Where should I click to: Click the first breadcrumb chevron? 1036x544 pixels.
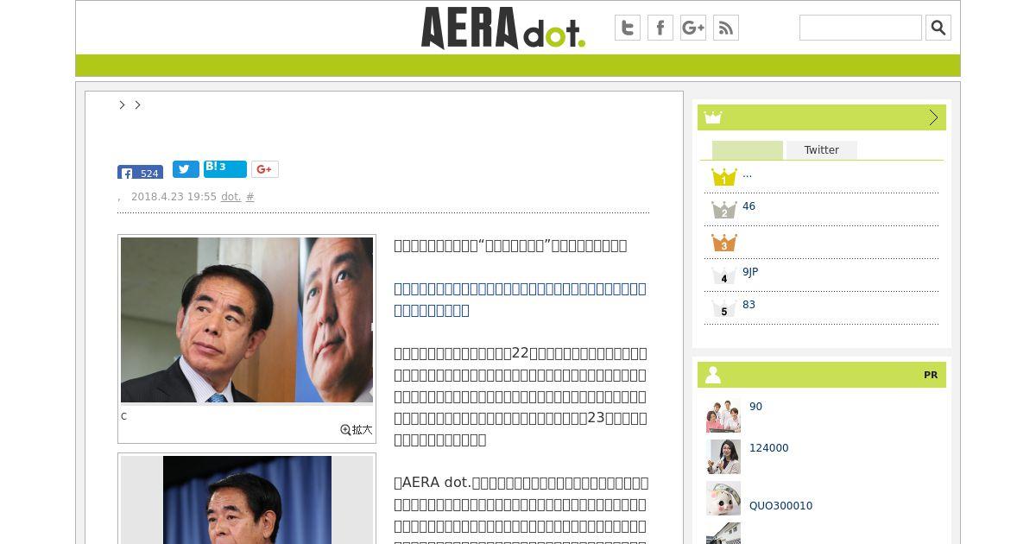(122, 104)
